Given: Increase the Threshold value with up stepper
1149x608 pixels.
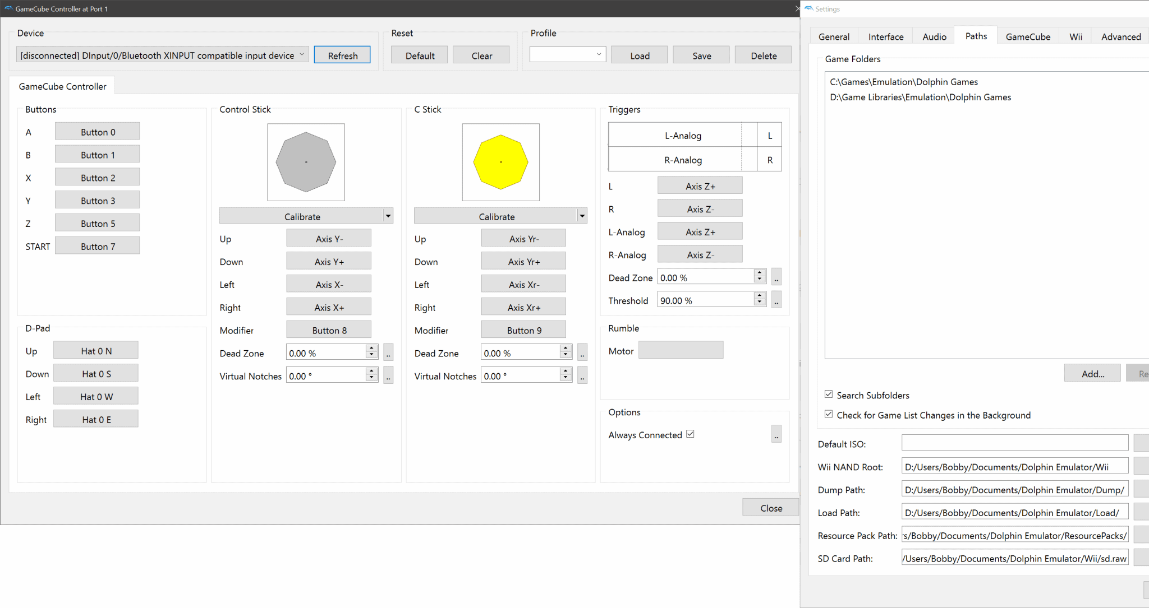Looking at the screenshot, I should (760, 296).
